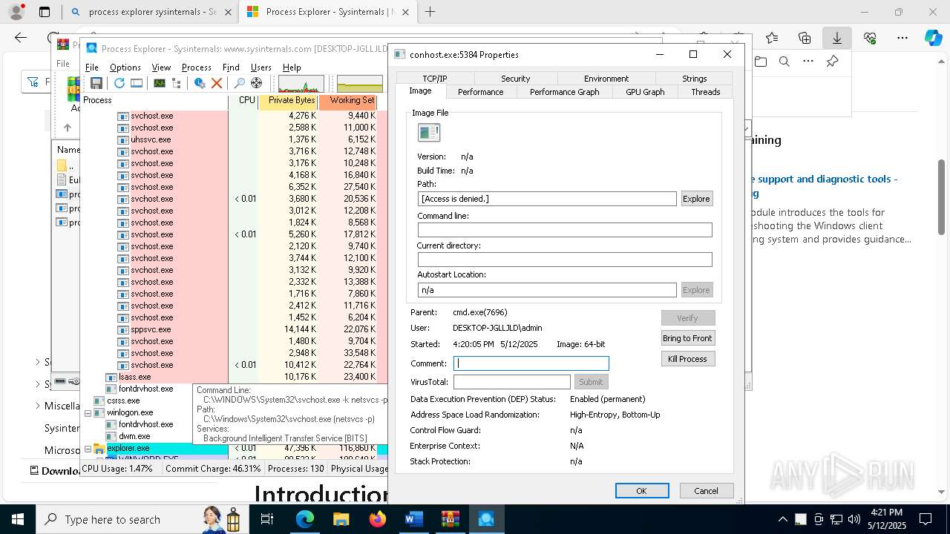Toggle the process tree view icon
This screenshot has height=534, width=950.
[177, 83]
